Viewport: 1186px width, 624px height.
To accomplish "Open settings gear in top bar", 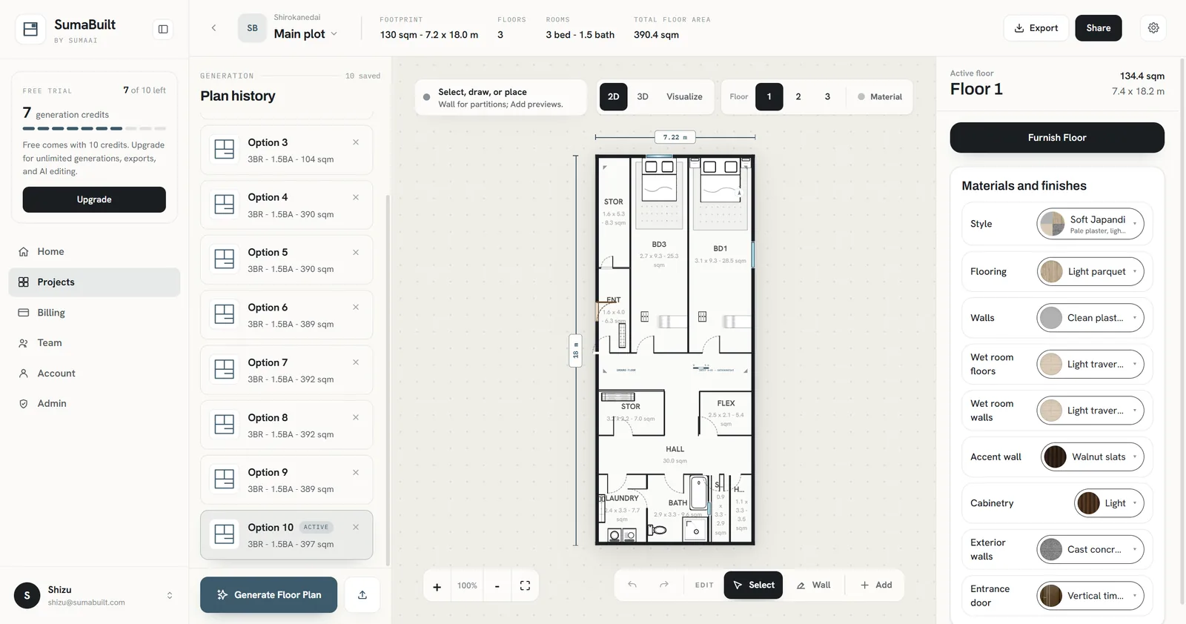I will [x=1153, y=28].
